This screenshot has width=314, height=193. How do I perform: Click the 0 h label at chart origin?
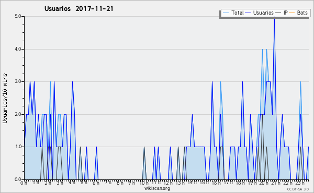(x=24, y=183)
